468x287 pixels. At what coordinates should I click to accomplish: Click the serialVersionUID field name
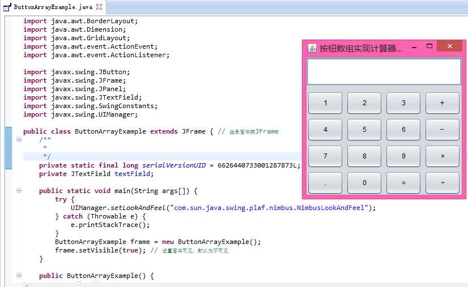[x=174, y=165]
